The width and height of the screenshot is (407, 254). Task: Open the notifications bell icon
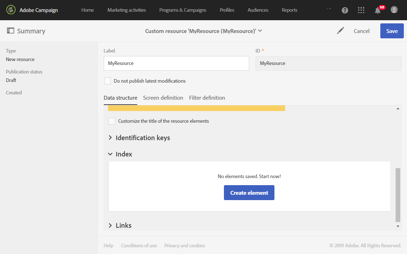click(x=377, y=10)
